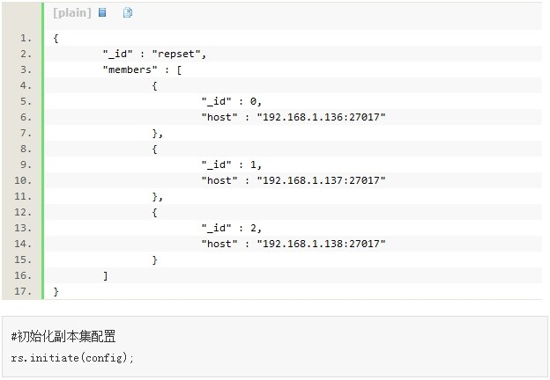Click the rs.initiate(config); command text
This screenshot has height=380, width=550.
72,358
